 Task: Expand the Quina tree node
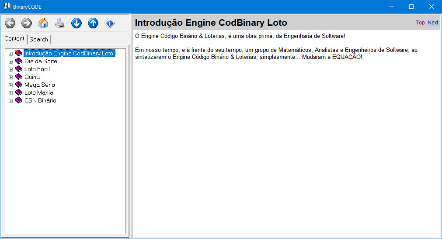[10, 77]
